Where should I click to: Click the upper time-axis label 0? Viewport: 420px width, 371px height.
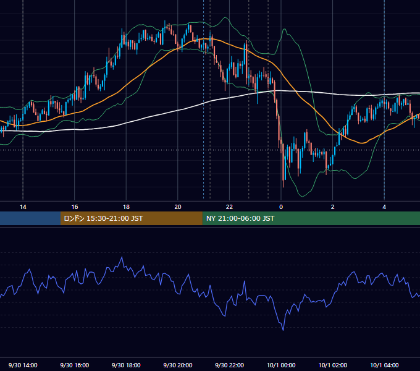pos(281,207)
